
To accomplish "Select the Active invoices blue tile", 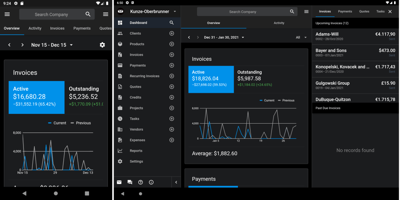I will tap(211, 79).
